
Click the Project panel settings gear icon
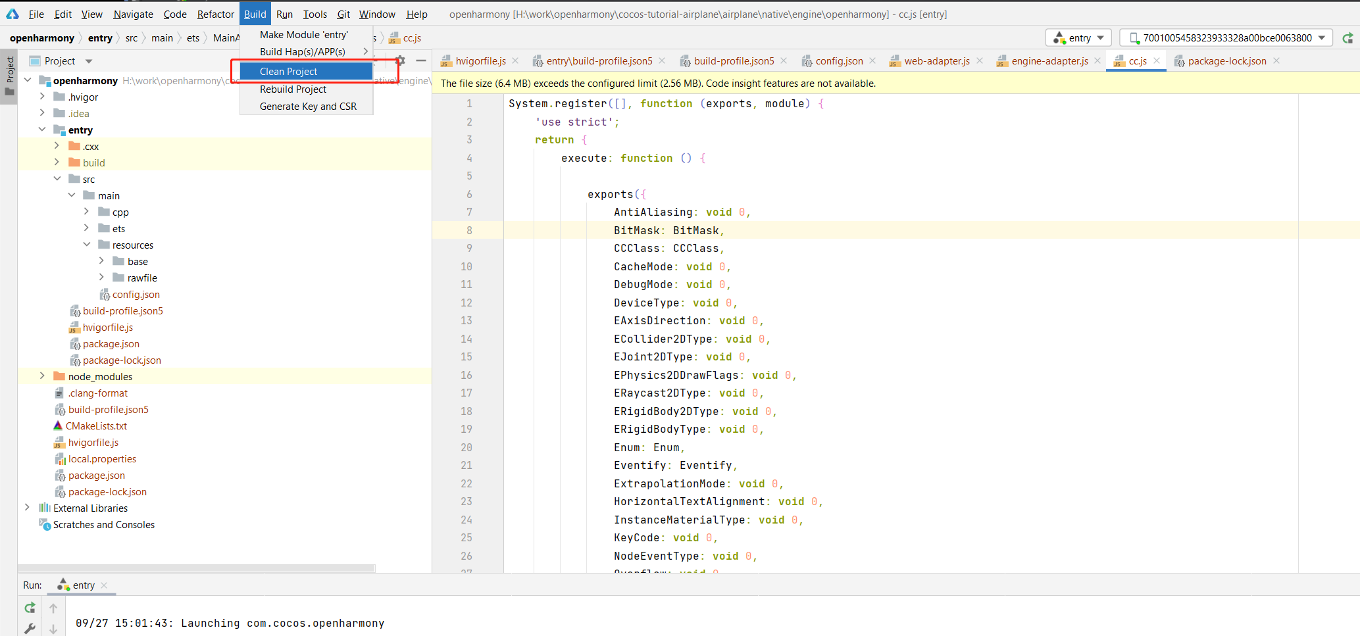[400, 61]
